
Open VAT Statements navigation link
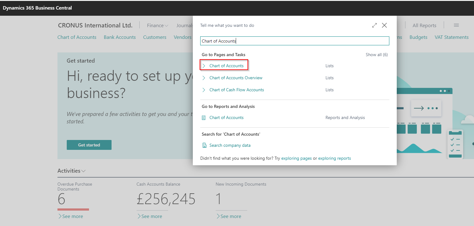pyautogui.click(x=452, y=37)
